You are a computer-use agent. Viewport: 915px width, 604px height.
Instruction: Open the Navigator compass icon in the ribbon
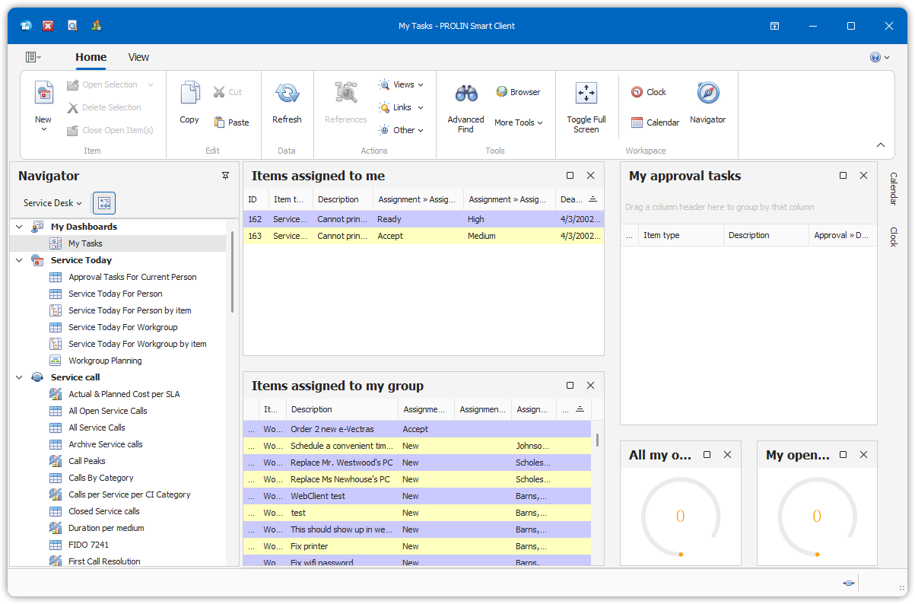click(x=707, y=94)
